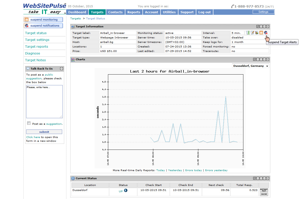Click Log out in the navigation bar

pyautogui.click(x=205, y=12)
